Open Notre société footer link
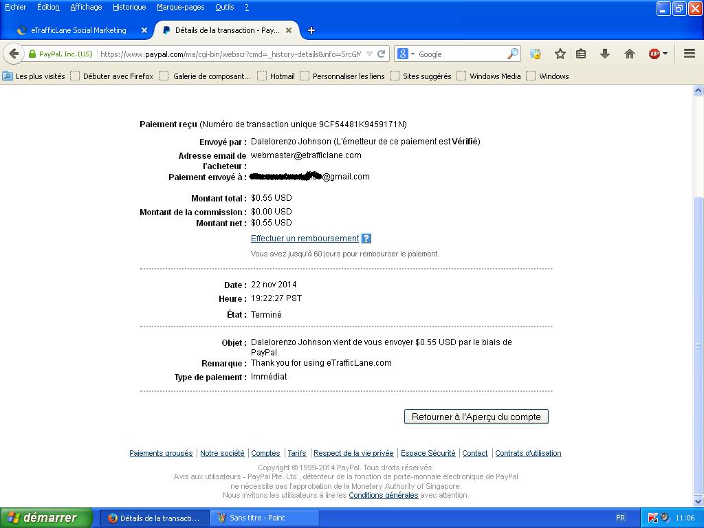The width and height of the screenshot is (704, 528). coord(222,453)
